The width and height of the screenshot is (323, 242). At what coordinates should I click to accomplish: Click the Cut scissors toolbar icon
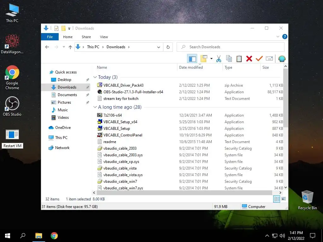pyautogui.click(x=219, y=59)
